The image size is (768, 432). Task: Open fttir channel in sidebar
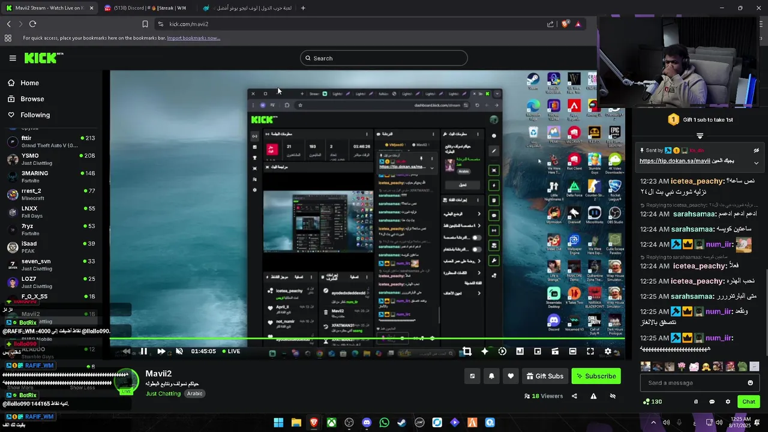pos(51,142)
